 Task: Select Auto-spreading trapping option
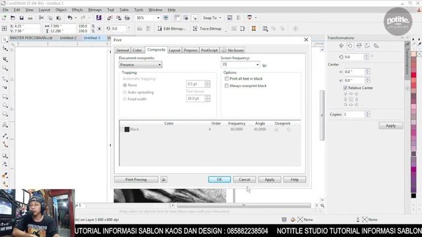coord(125,92)
